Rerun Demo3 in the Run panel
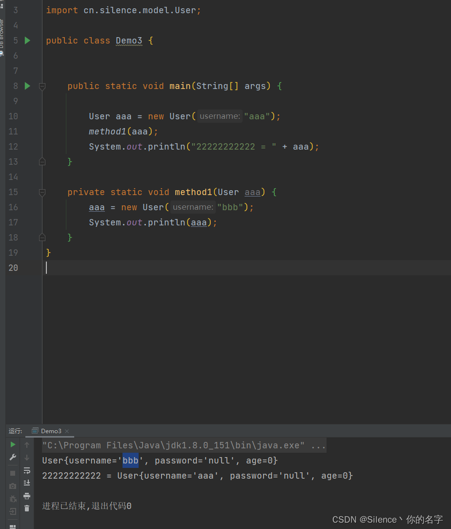This screenshot has width=451, height=529. [x=13, y=444]
